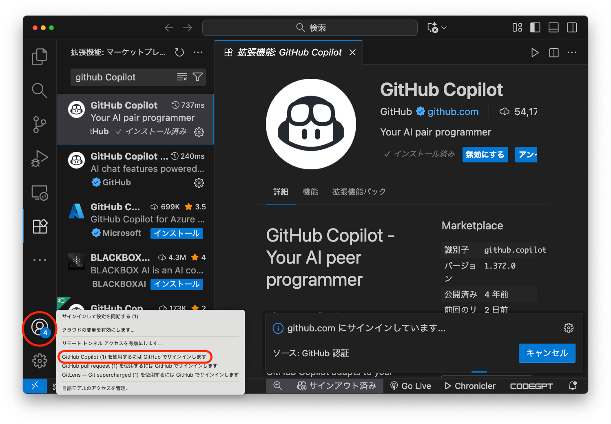Disable the GitHub Copilot extension
The image size is (611, 424).
tap(485, 155)
